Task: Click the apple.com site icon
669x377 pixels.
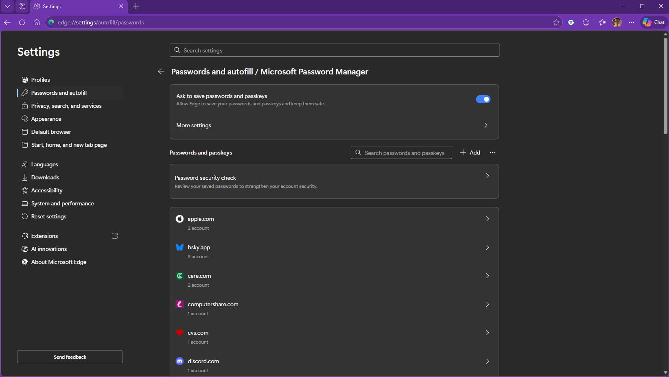Action: [x=179, y=219]
